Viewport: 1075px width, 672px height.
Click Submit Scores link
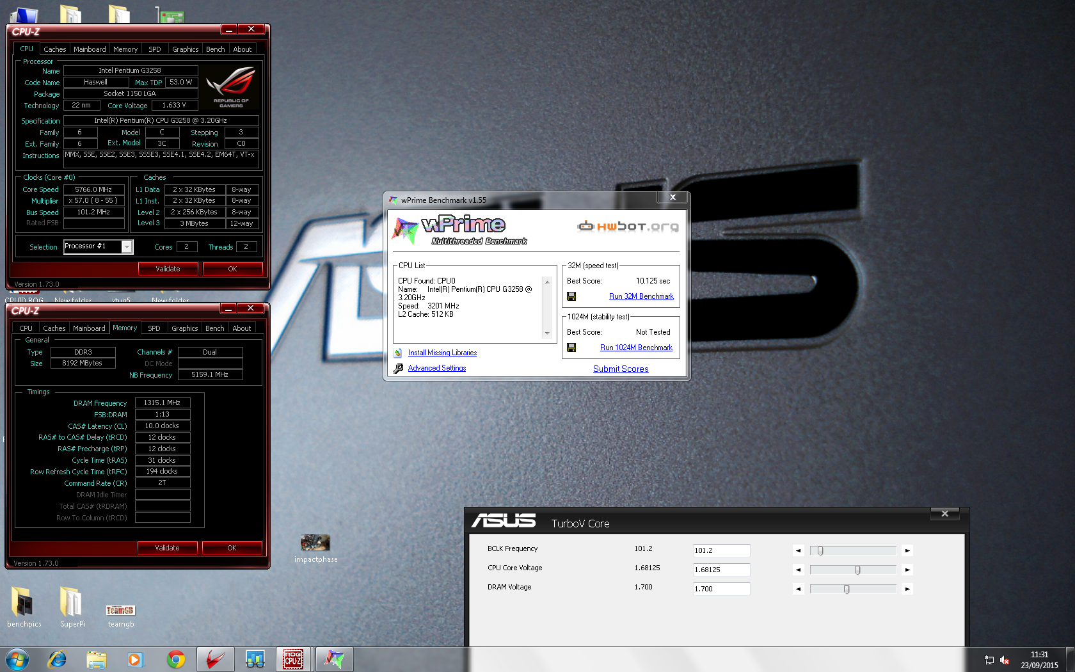pyautogui.click(x=621, y=369)
